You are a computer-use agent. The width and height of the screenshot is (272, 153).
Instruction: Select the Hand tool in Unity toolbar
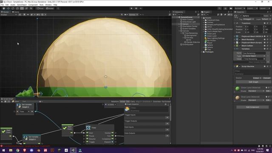pos(4,8)
